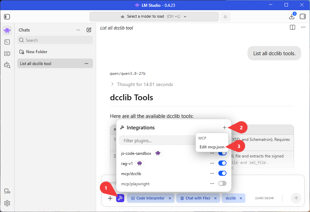Open My Models library sidebar icon
This screenshot has width=310, height=212.
7,54
